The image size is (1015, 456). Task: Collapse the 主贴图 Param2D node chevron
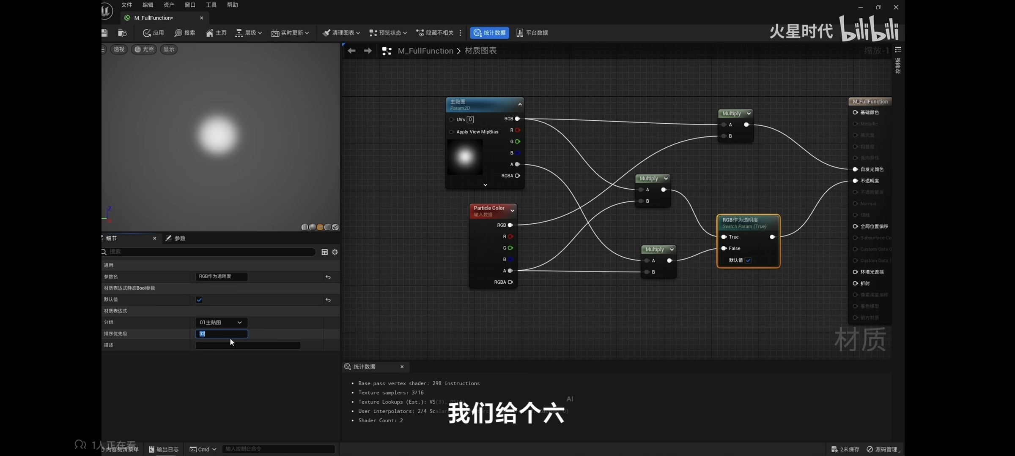tap(520, 104)
